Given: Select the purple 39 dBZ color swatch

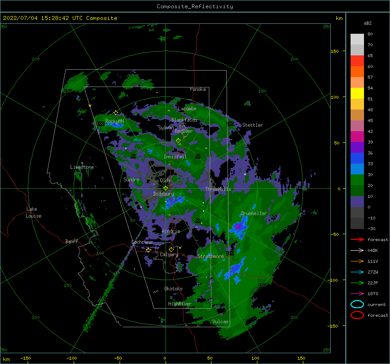Looking at the screenshot, I should pyautogui.click(x=357, y=147).
